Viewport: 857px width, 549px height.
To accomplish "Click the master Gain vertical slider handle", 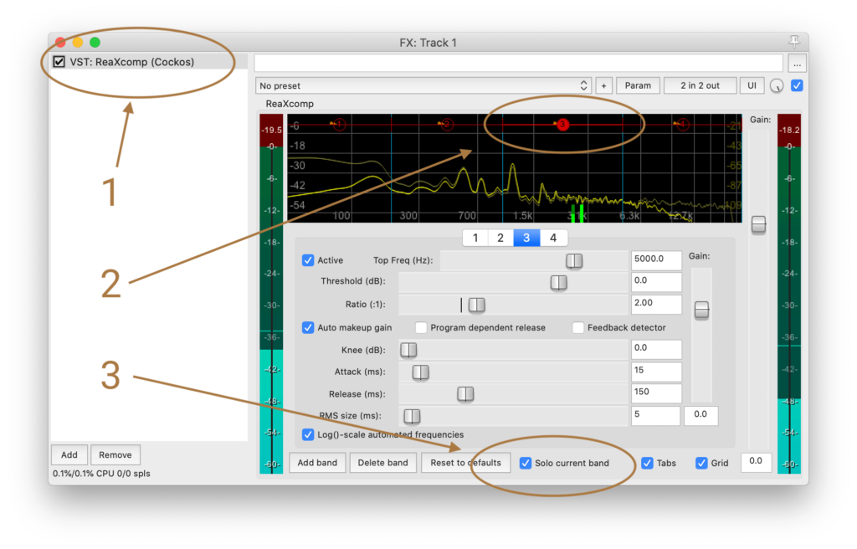I will 758,224.
